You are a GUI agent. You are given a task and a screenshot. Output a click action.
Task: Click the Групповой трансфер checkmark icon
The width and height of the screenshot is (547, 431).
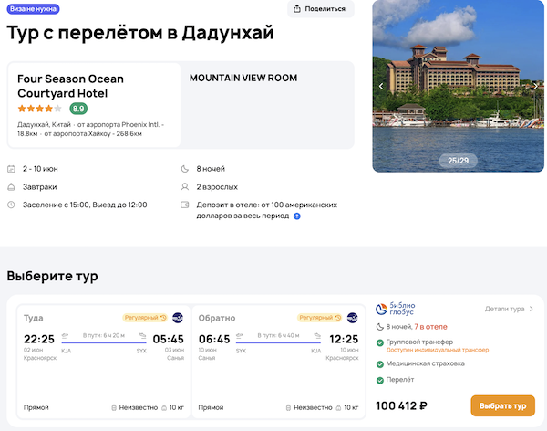click(379, 342)
